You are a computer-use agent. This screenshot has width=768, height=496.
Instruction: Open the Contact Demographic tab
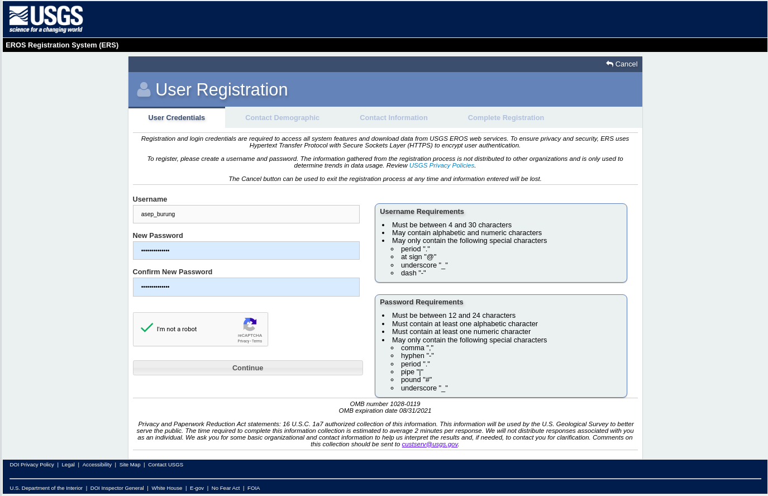(x=282, y=118)
